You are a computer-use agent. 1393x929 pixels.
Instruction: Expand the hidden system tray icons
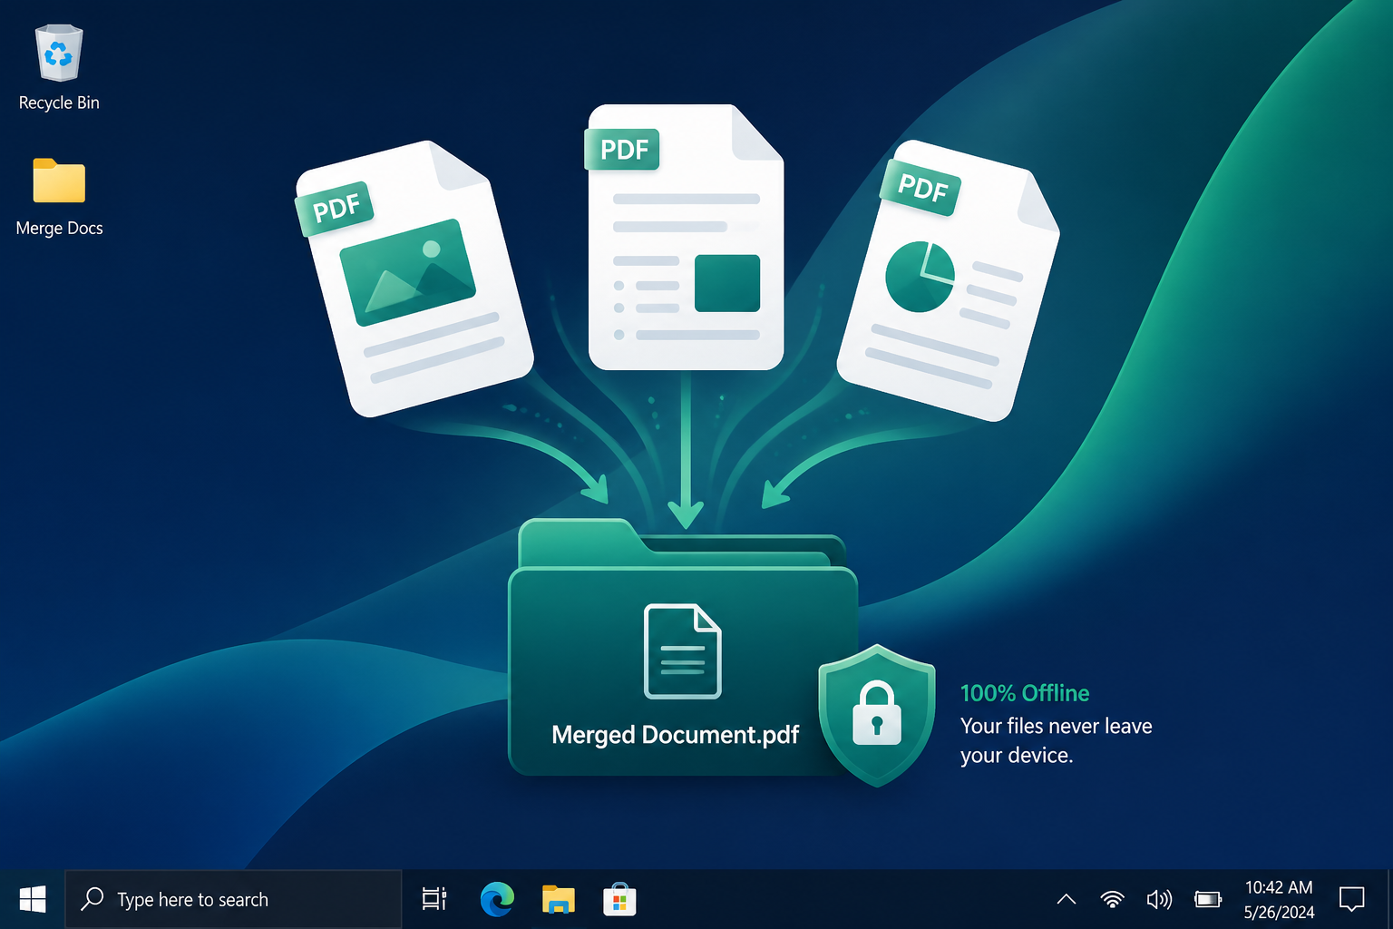[x=1067, y=899]
